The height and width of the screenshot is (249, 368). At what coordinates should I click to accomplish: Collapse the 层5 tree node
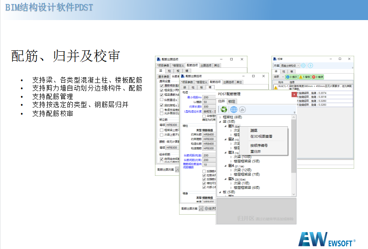tap(226, 179)
